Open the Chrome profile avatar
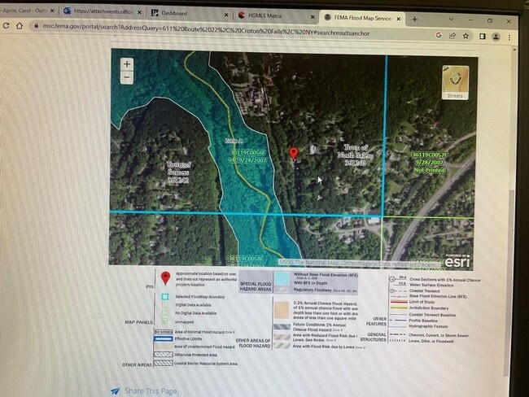The width and height of the screenshot is (529, 397). click(x=496, y=37)
